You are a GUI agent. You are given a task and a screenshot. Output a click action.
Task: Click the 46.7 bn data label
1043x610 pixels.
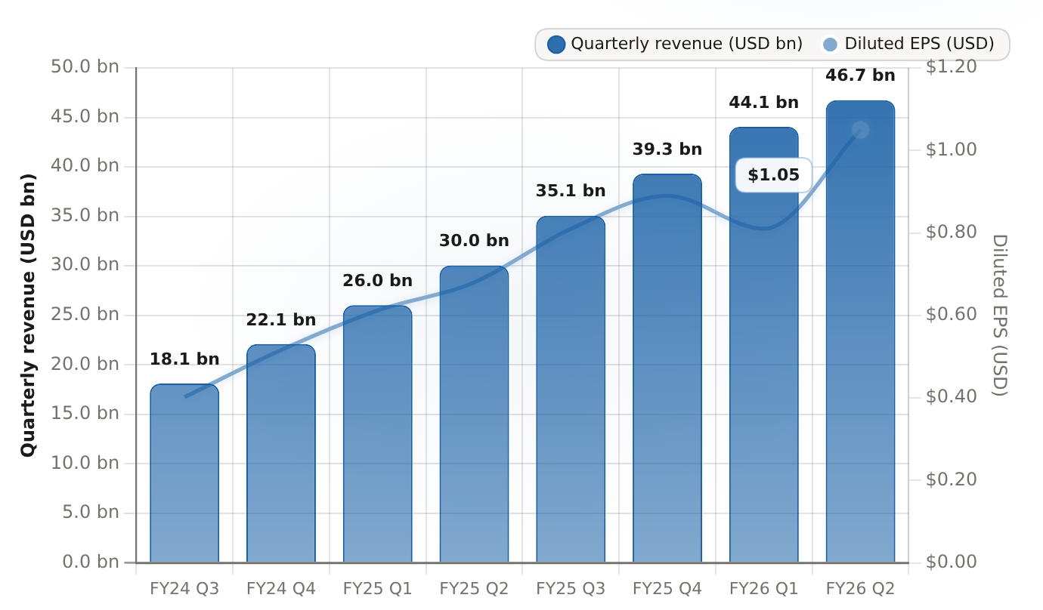pos(860,75)
